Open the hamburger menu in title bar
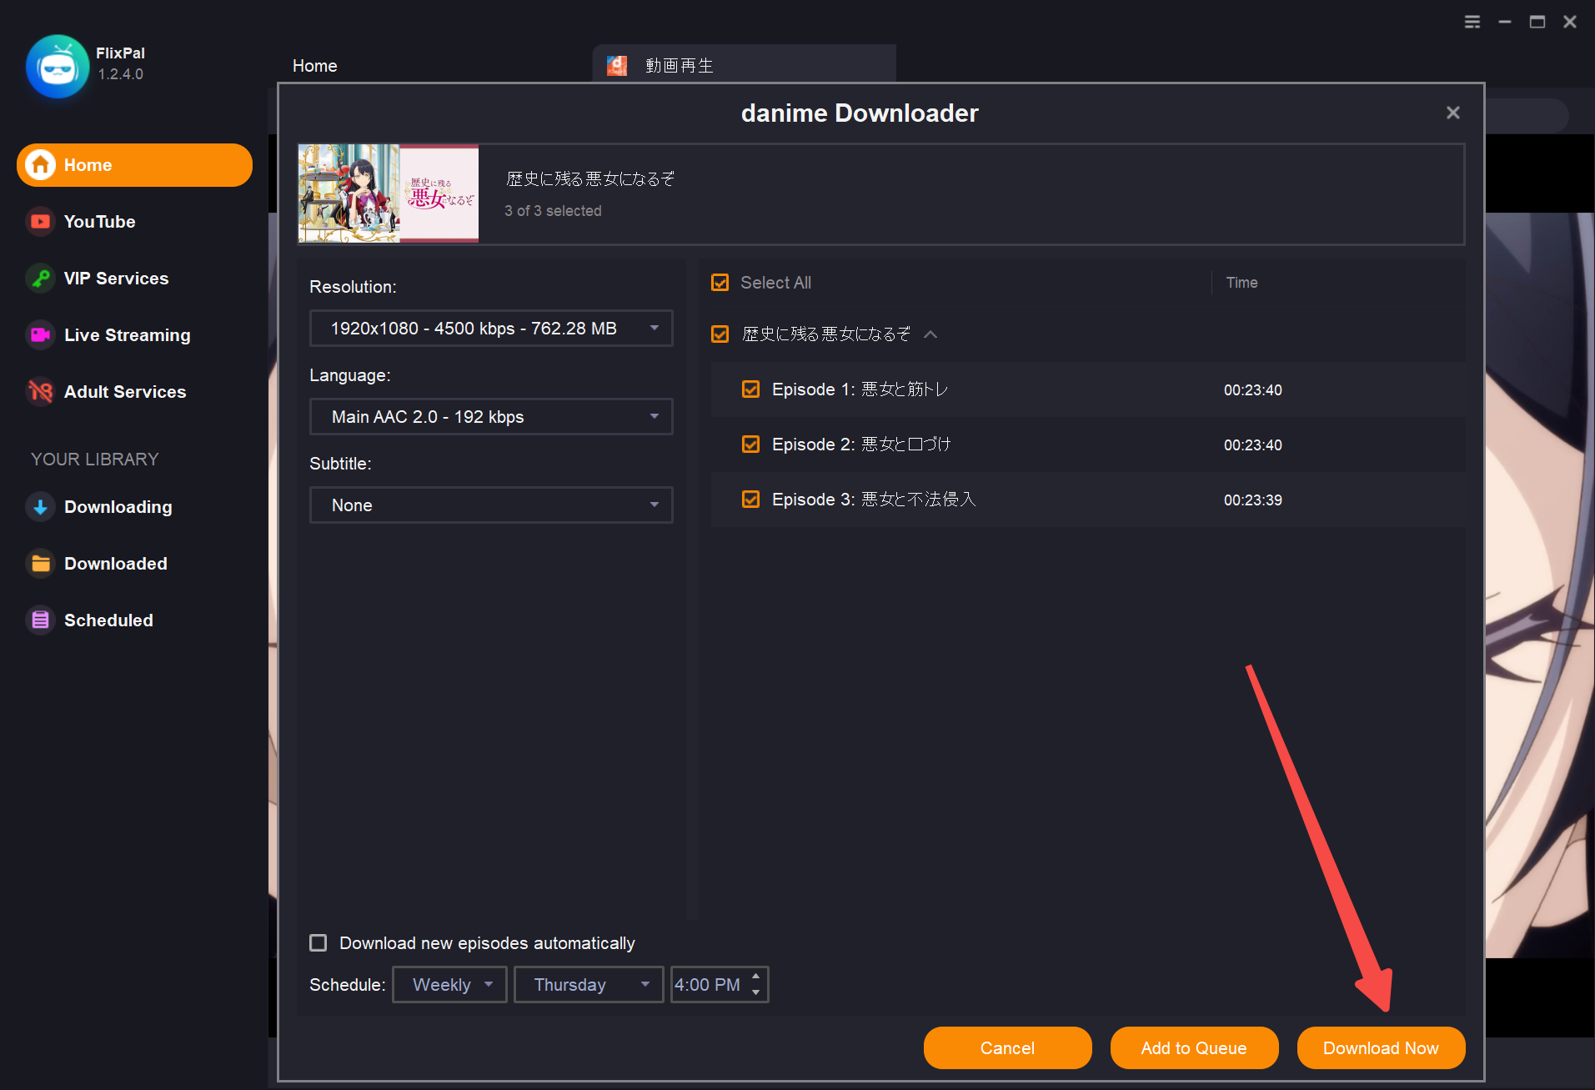Screen dimensions: 1595x1090 click(1472, 22)
